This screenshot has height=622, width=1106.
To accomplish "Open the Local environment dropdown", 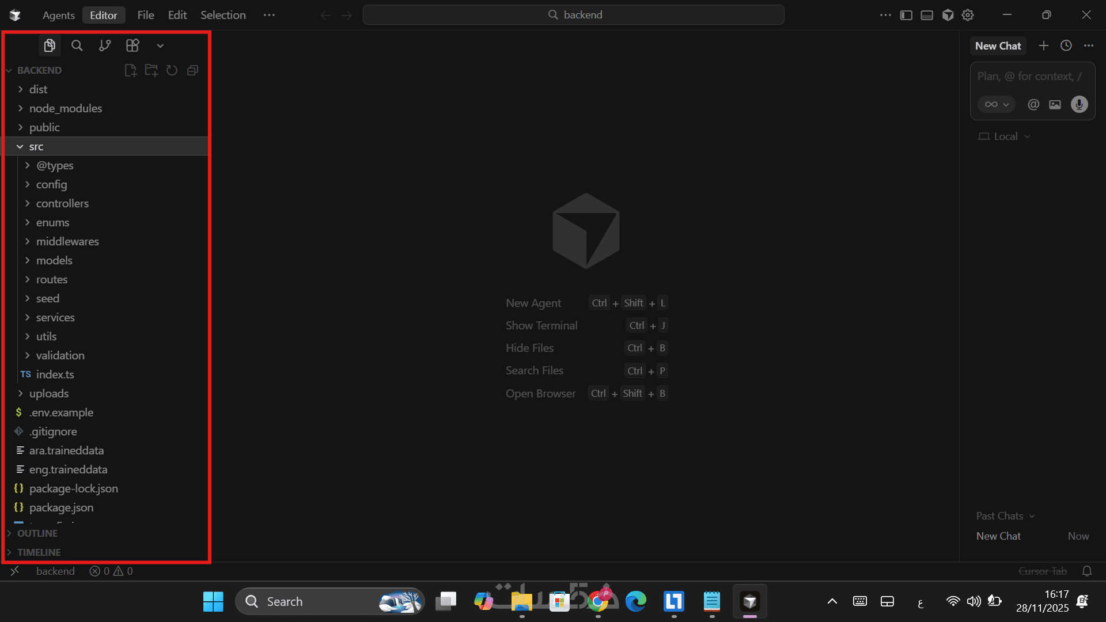I will 1005,136.
